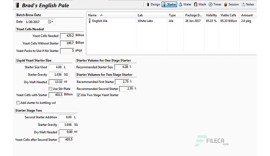Switch to the Water tab
Screen dimensions: 270x156
tap(185, 5)
